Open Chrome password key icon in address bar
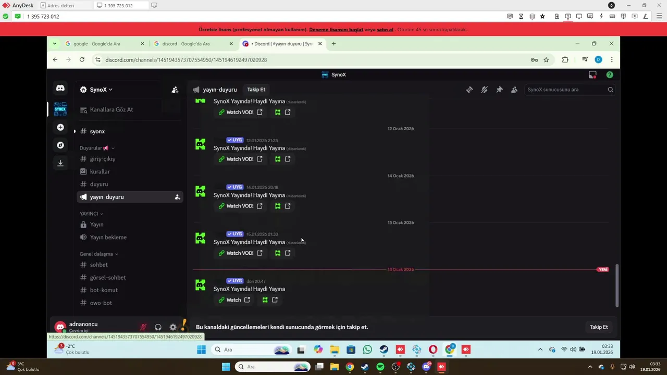The width and height of the screenshot is (667, 375). tap(534, 60)
